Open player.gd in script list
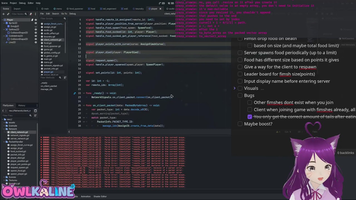 pos(48,72)
